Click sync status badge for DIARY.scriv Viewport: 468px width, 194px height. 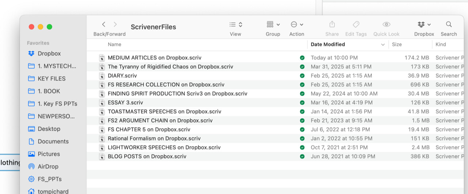coord(302,76)
